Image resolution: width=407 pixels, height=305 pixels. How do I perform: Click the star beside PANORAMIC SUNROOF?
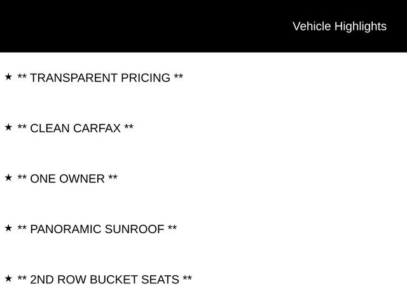pyautogui.click(x=8, y=228)
